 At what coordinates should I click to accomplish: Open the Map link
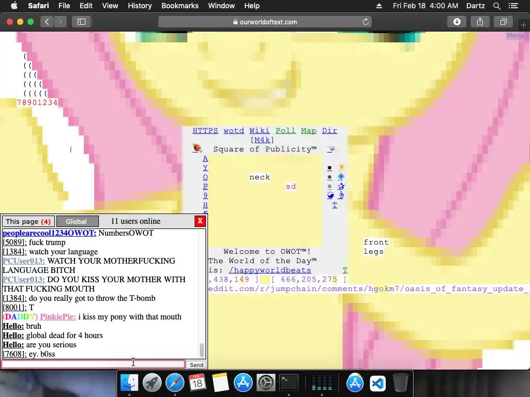point(308,131)
